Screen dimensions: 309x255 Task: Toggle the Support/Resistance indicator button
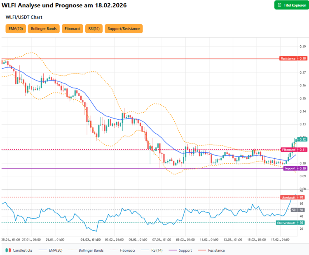[x=124, y=29]
